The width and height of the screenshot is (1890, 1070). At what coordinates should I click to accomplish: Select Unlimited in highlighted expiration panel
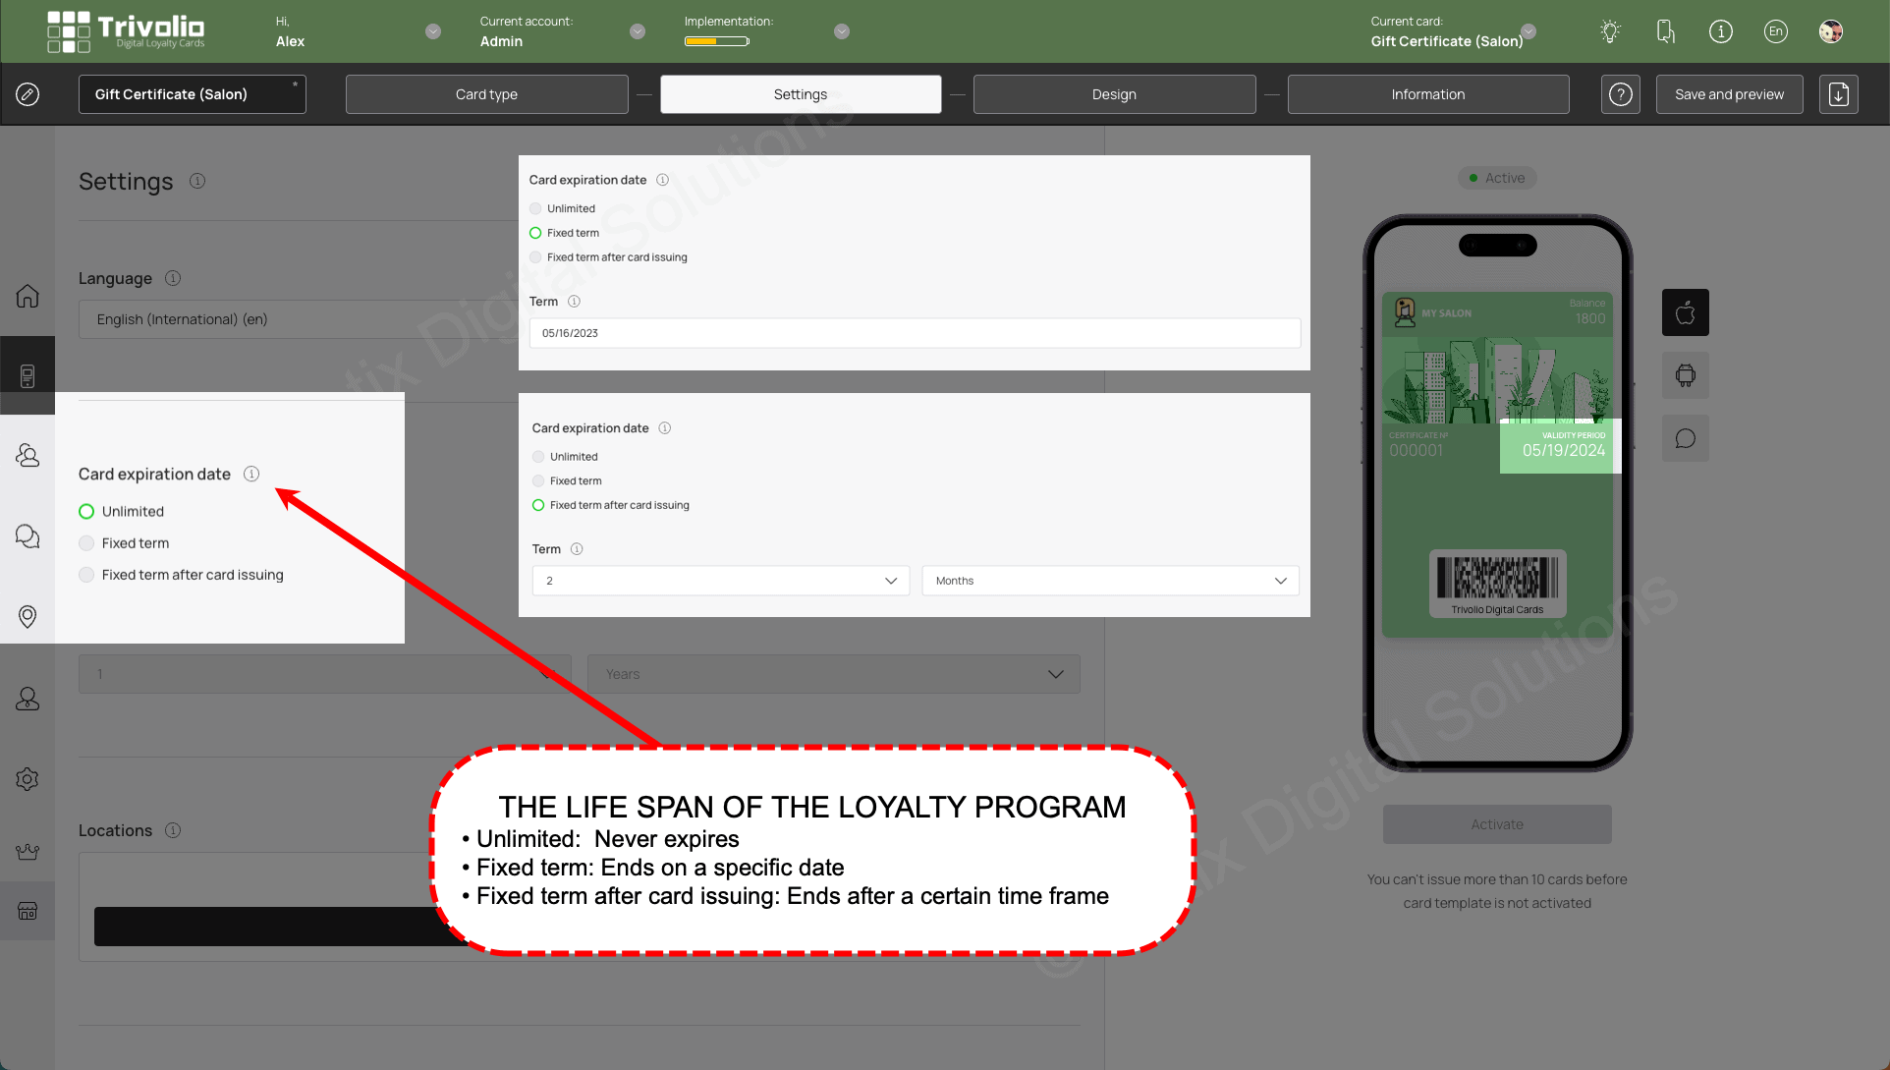coord(86,512)
